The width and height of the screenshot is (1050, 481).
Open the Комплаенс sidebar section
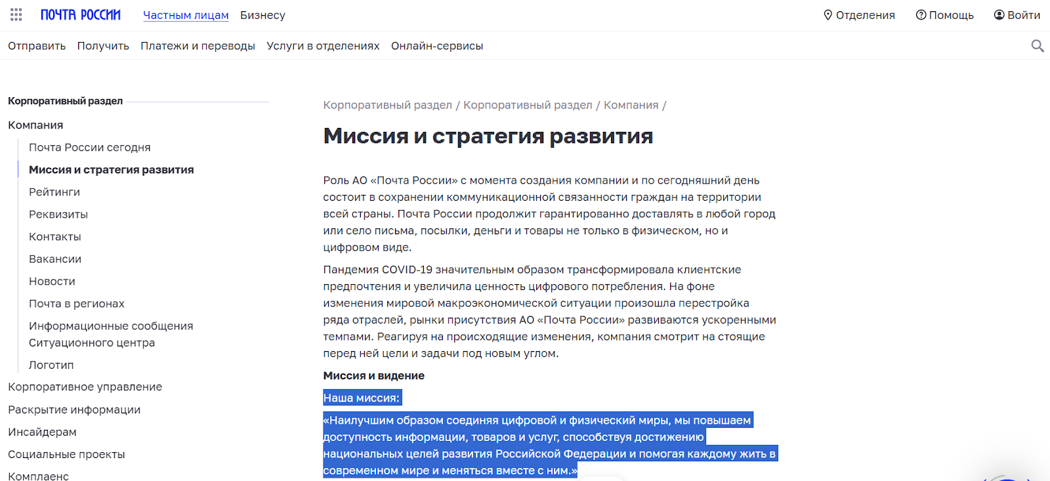click(x=38, y=476)
